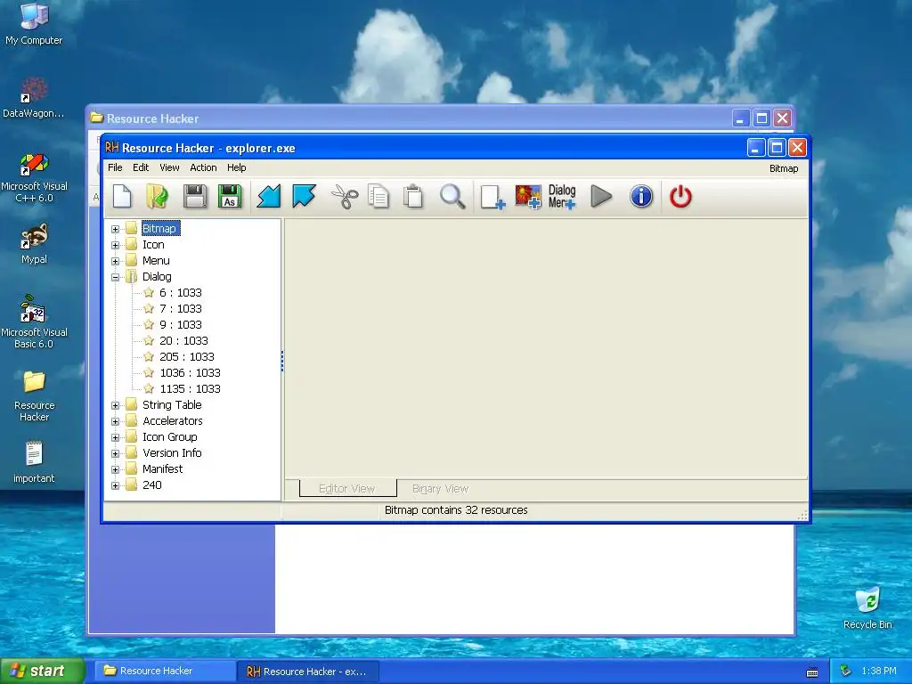
Task: Click the clipboard Paste icon
Action: (x=413, y=196)
